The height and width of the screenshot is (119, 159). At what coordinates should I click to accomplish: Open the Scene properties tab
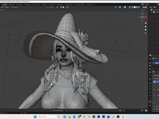[x=150, y=72]
